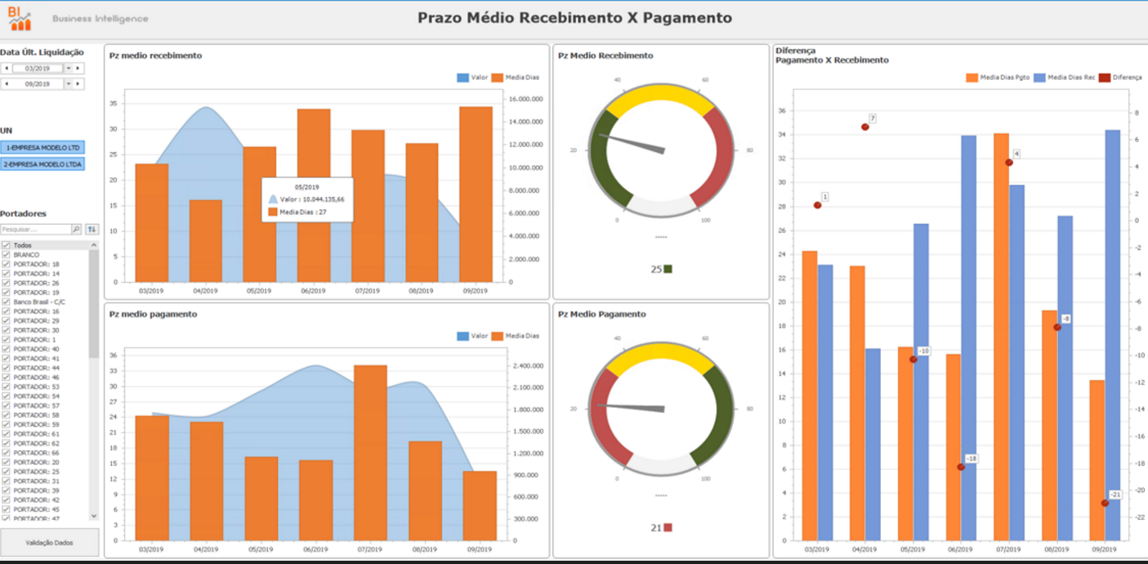Click the Media Dias legend swatch in Pz medio pagamento
This screenshot has width=1148, height=564.
coord(497,336)
